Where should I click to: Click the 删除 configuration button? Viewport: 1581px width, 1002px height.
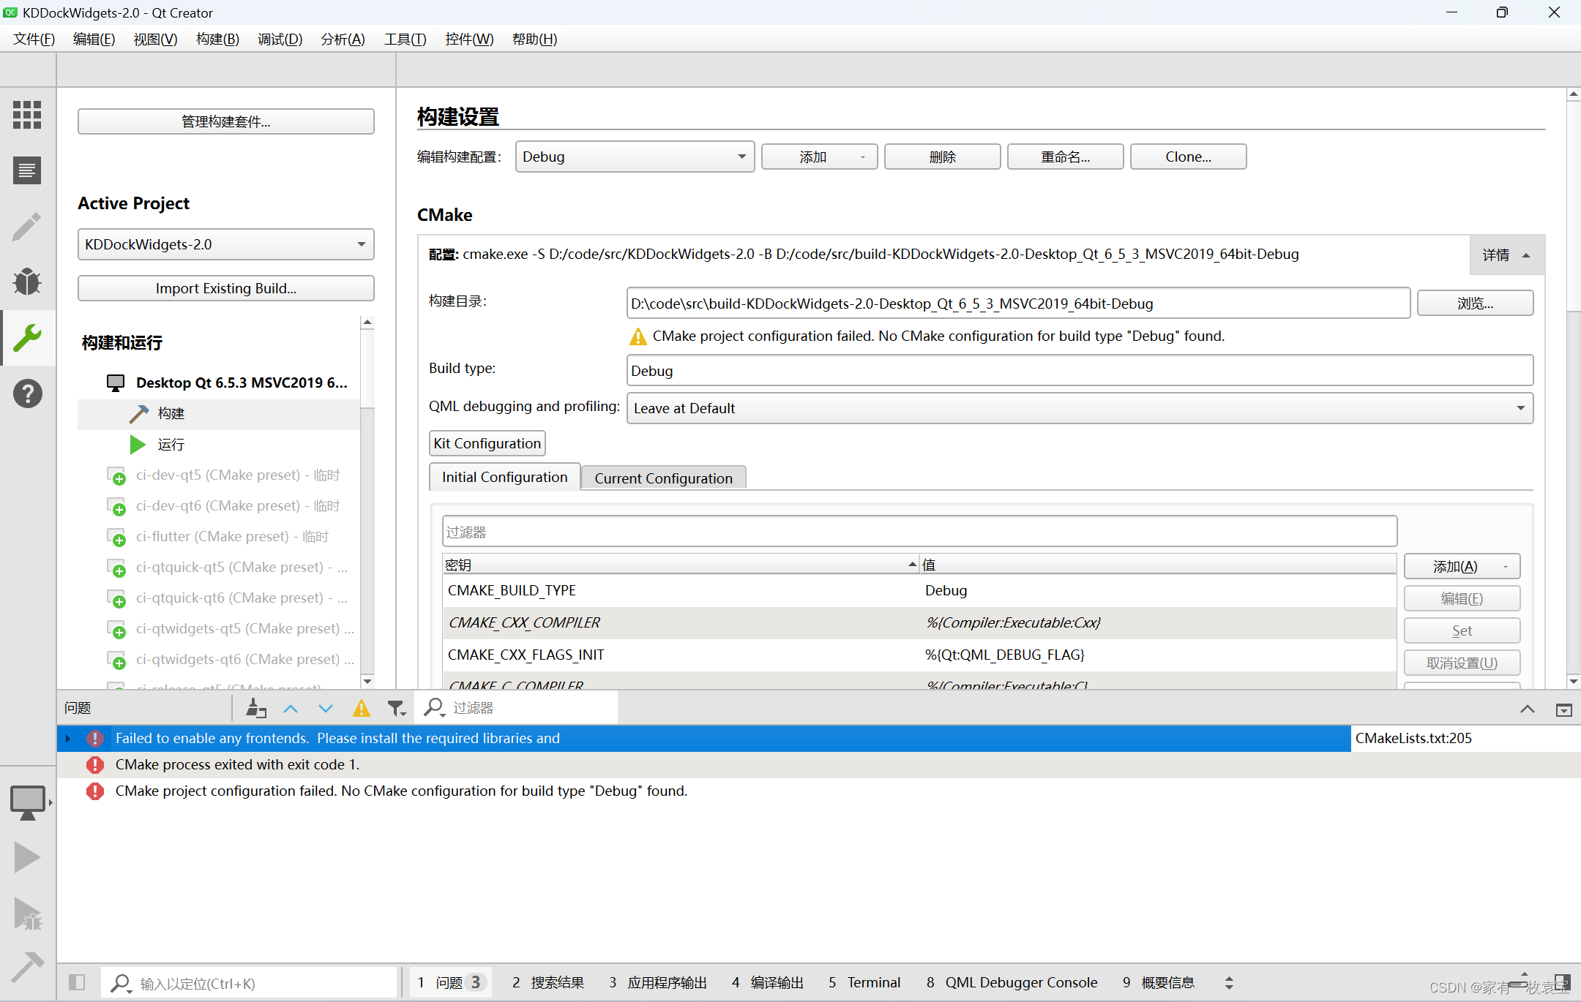point(942,157)
